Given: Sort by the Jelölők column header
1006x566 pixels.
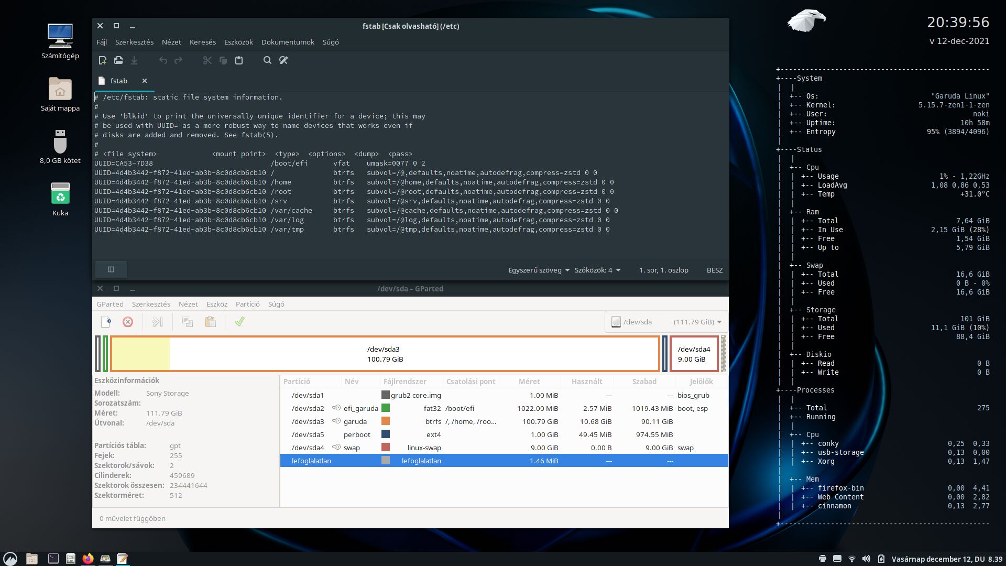Looking at the screenshot, I should pyautogui.click(x=701, y=382).
